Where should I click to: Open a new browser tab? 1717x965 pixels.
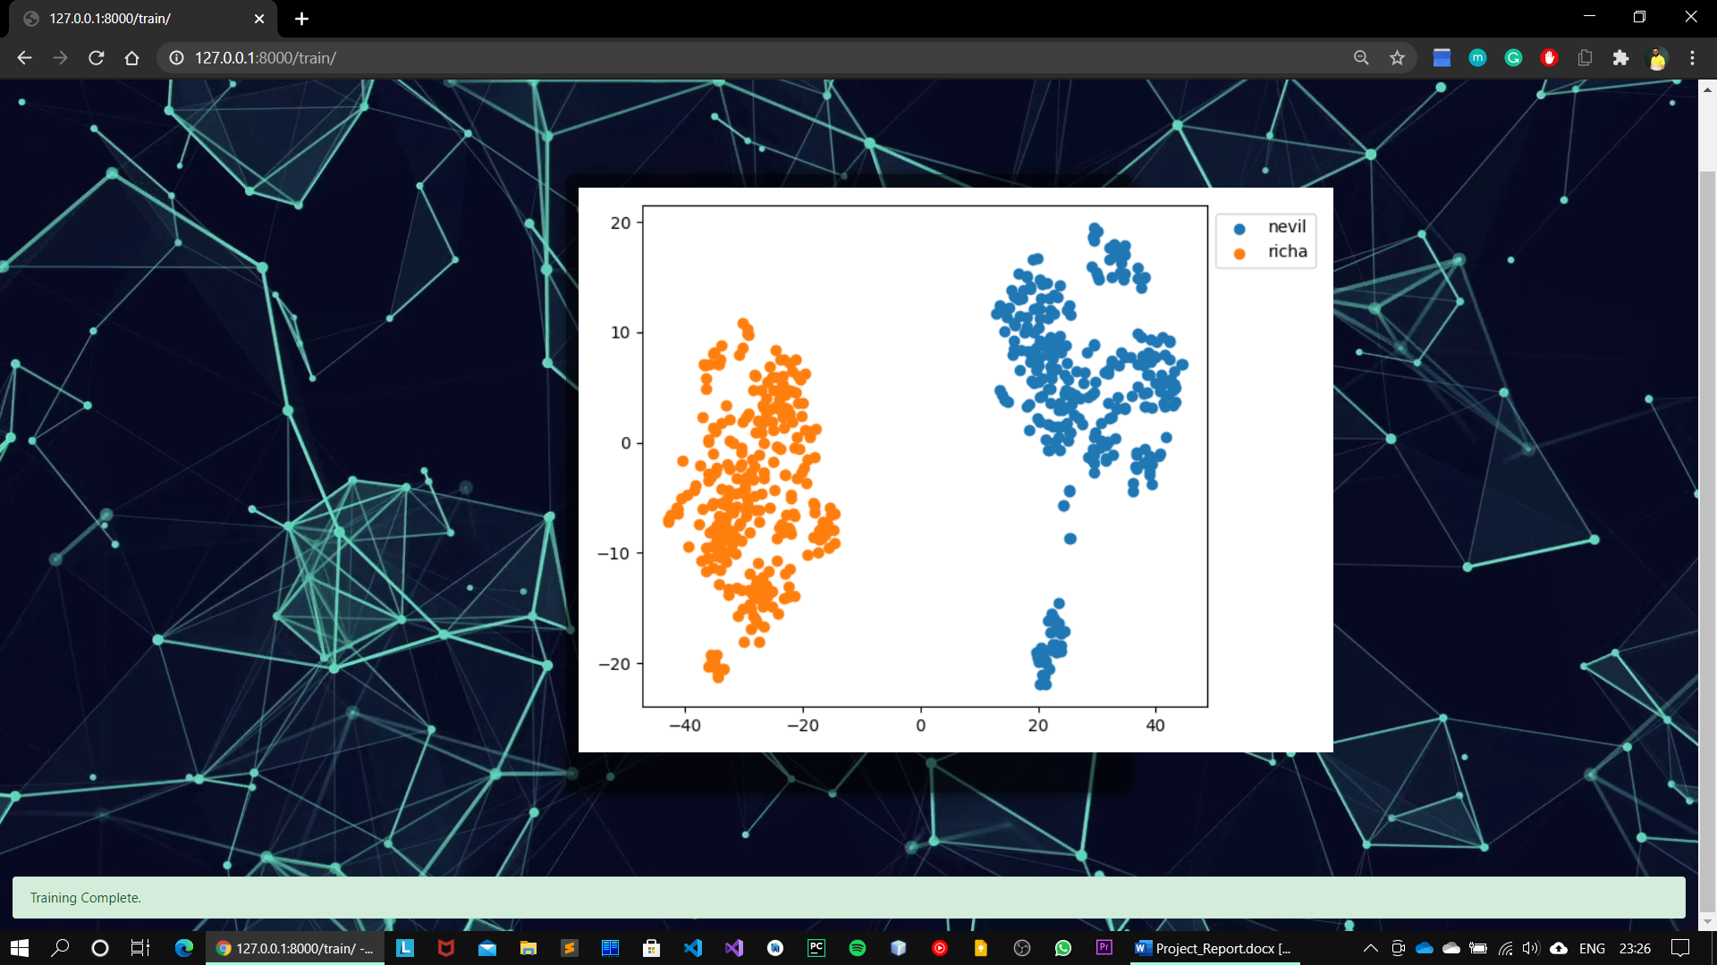[x=301, y=19]
